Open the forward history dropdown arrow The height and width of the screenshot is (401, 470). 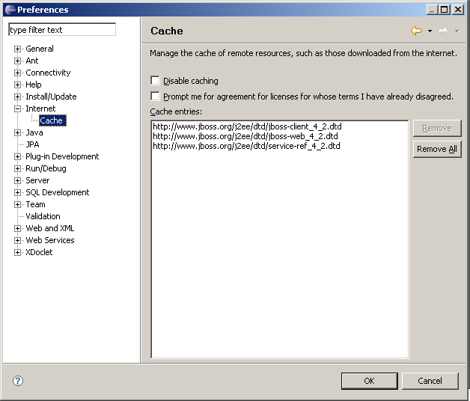pos(457,31)
